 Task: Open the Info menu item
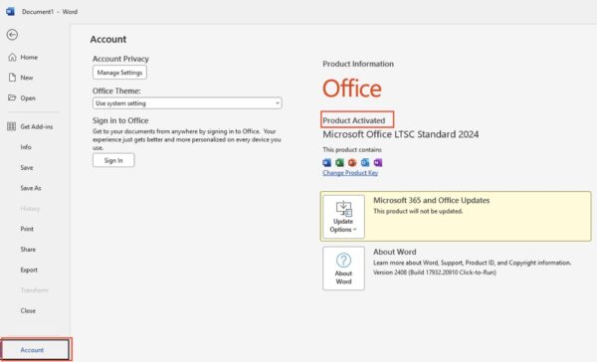click(26, 147)
